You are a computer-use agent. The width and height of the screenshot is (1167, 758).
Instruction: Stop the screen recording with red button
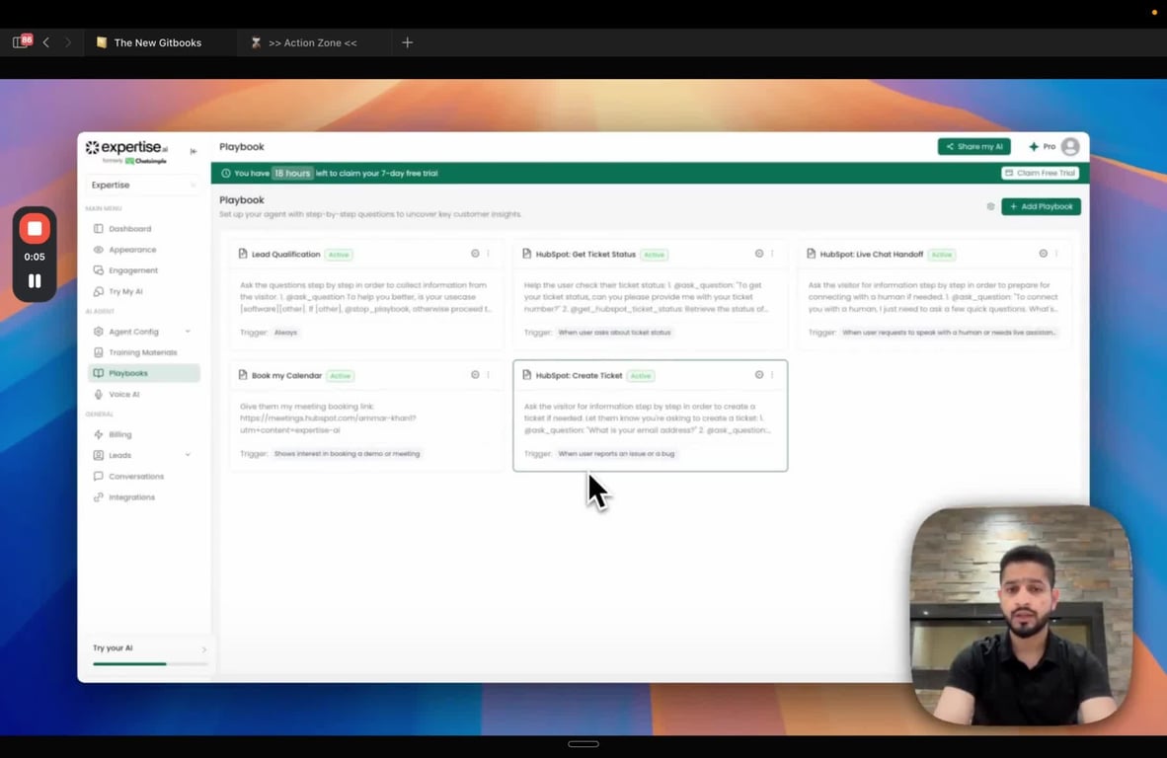[35, 228]
